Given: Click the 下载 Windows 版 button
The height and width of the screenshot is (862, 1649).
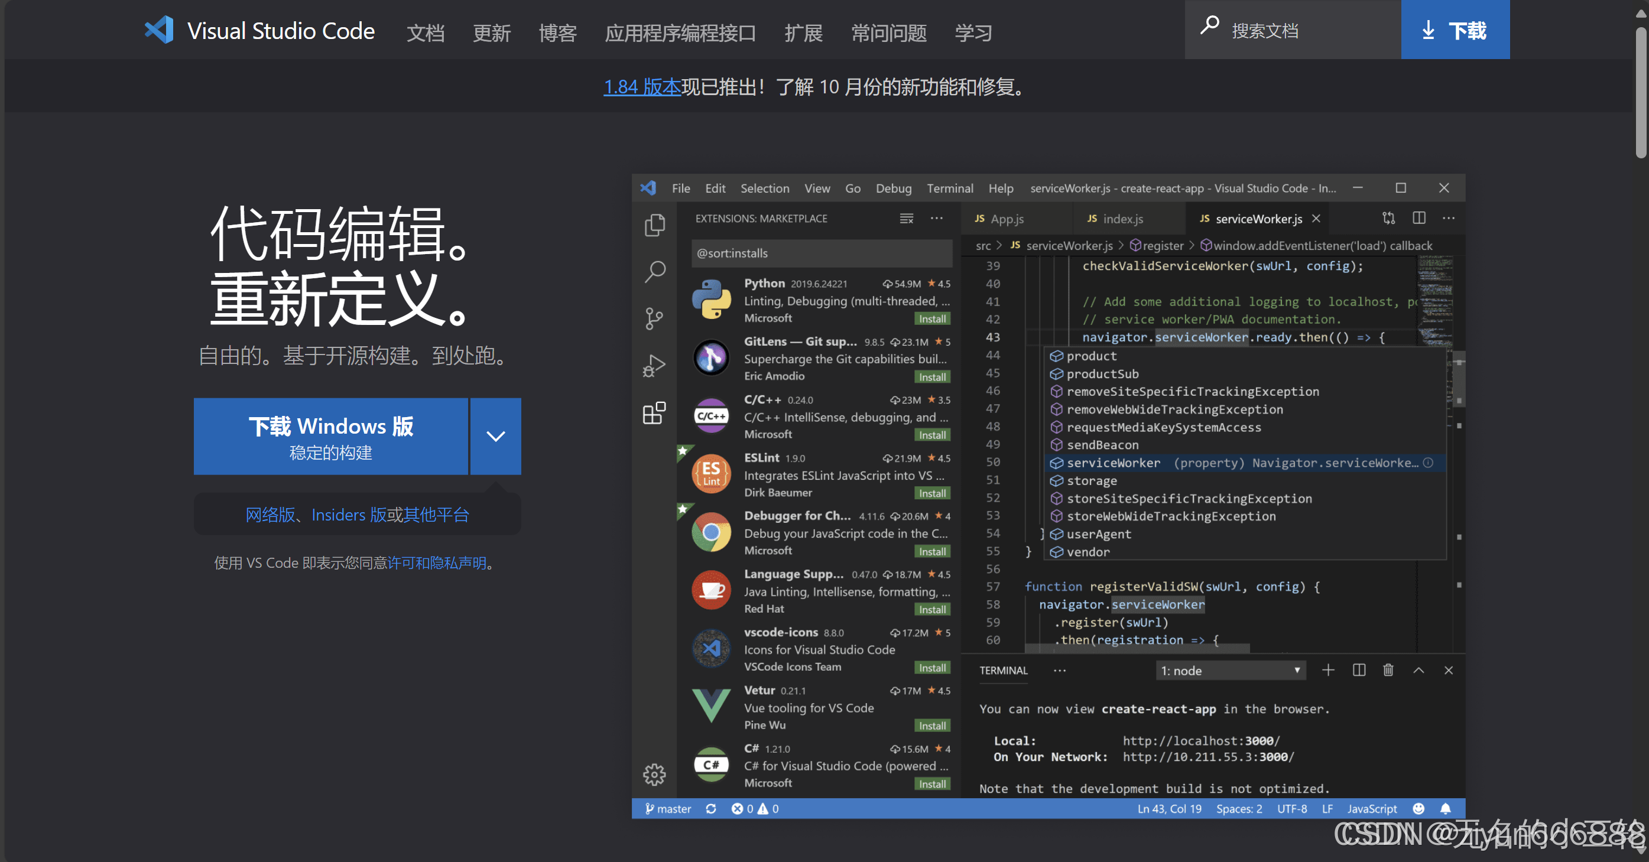Looking at the screenshot, I should 331,437.
